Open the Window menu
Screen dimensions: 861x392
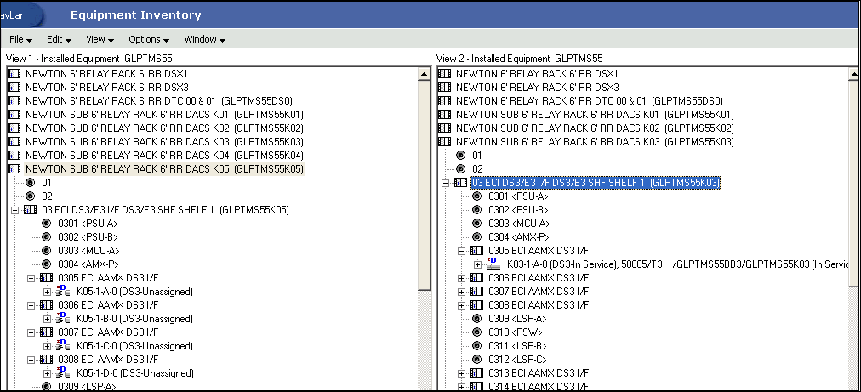(205, 39)
